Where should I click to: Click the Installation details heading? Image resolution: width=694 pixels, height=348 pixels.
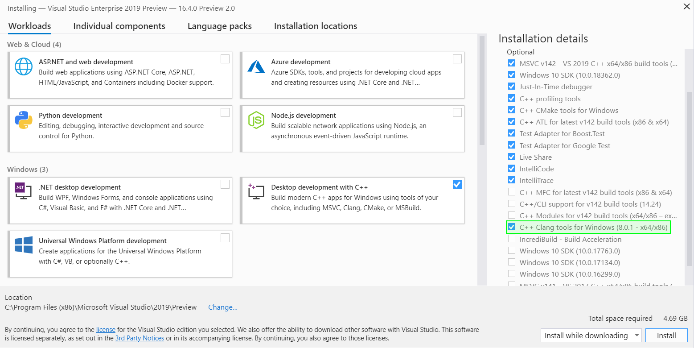click(x=543, y=38)
